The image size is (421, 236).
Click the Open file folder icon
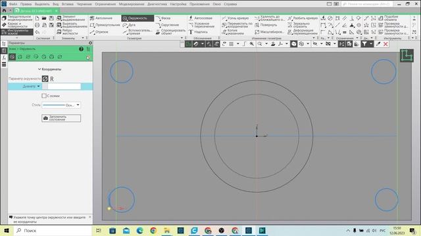click(44, 18)
